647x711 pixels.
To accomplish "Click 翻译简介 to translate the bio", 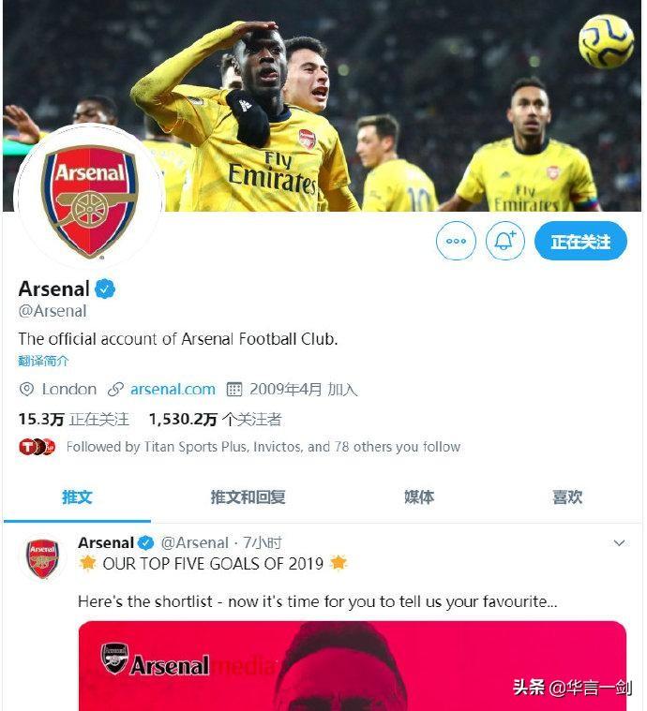I will [x=43, y=361].
